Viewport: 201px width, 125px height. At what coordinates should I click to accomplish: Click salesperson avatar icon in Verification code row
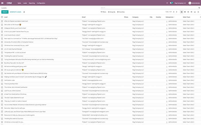pyautogui.click(x=167, y=80)
